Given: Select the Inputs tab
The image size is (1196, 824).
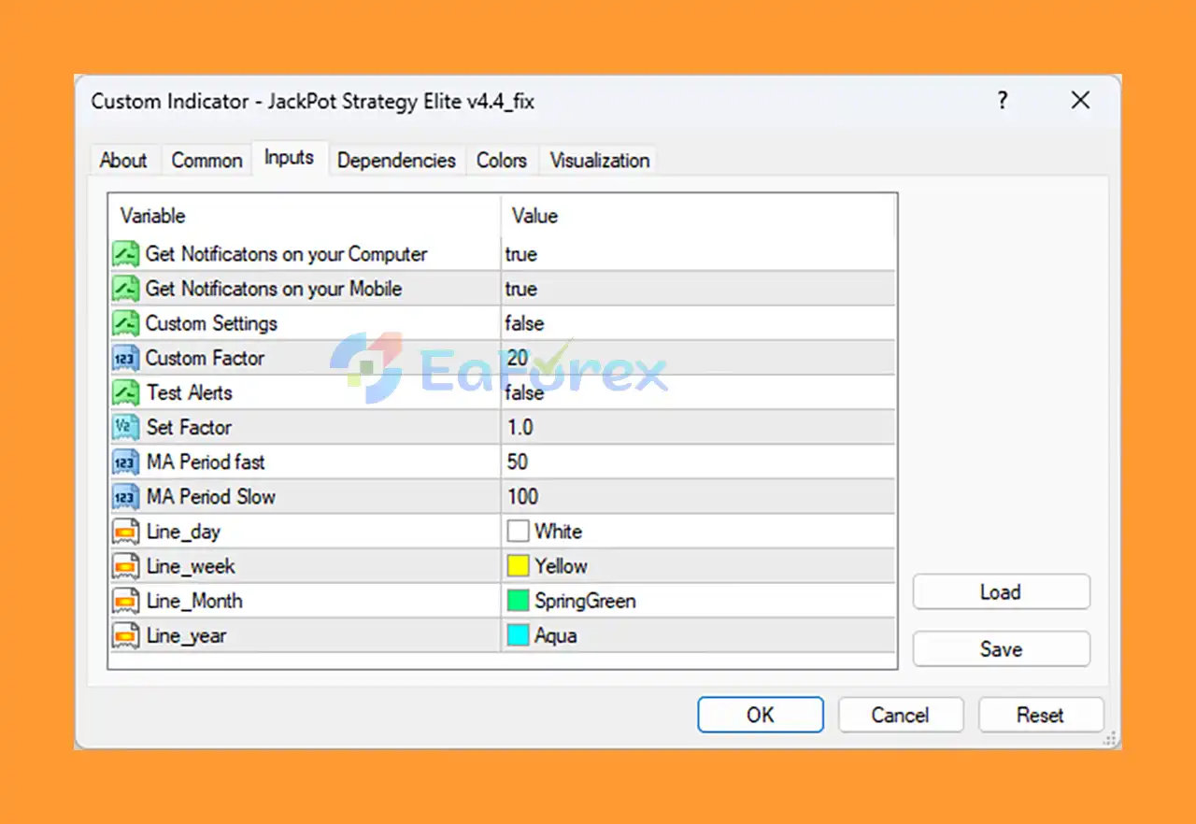Looking at the screenshot, I should point(289,158).
